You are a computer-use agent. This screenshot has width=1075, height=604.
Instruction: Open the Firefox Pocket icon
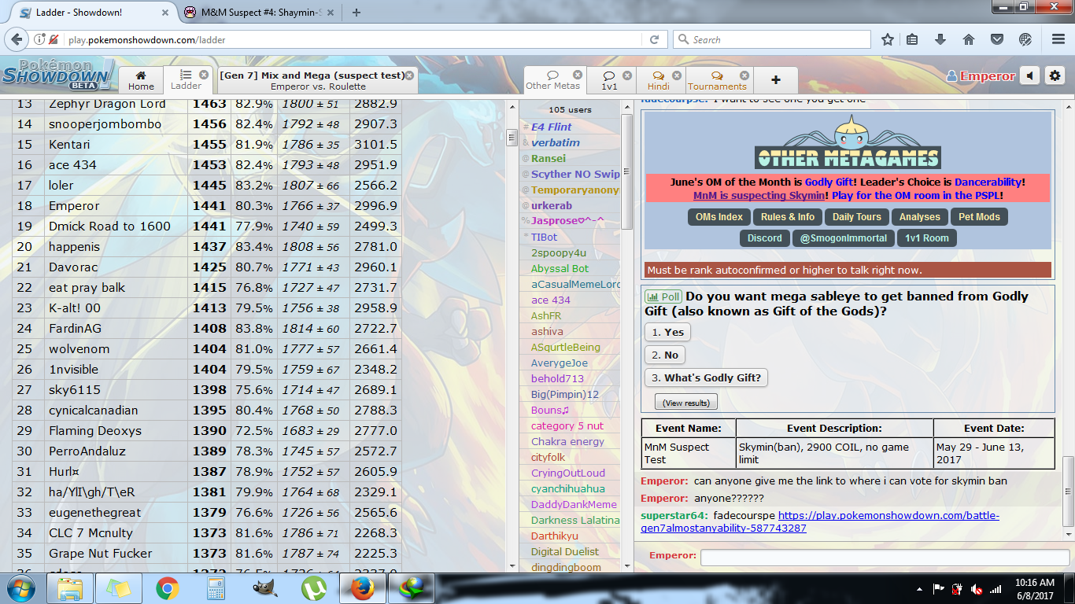tap(996, 39)
